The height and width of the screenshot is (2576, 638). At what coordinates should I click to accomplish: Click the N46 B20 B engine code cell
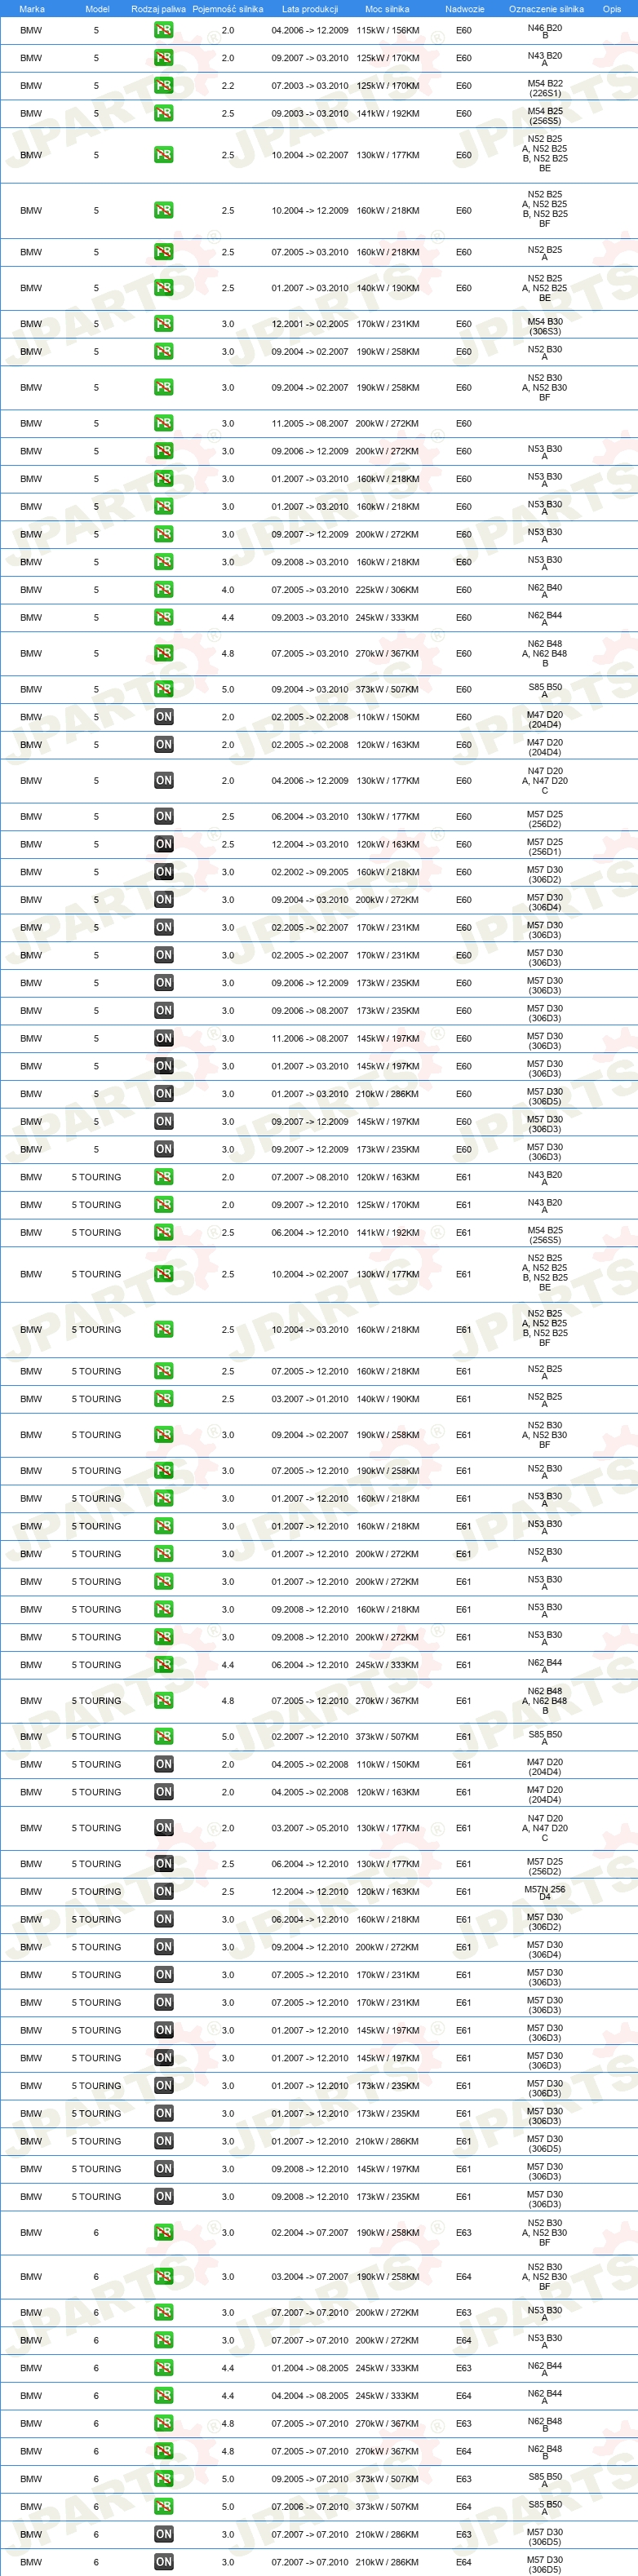tap(545, 32)
